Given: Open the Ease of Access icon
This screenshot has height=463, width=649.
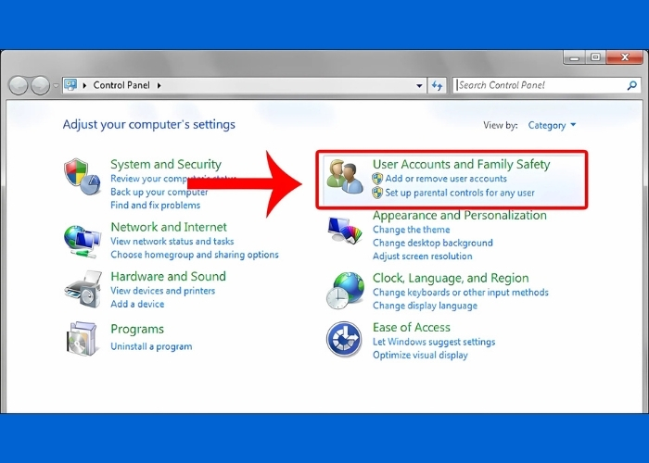Looking at the screenshot, I should click(x=345, y=339).
